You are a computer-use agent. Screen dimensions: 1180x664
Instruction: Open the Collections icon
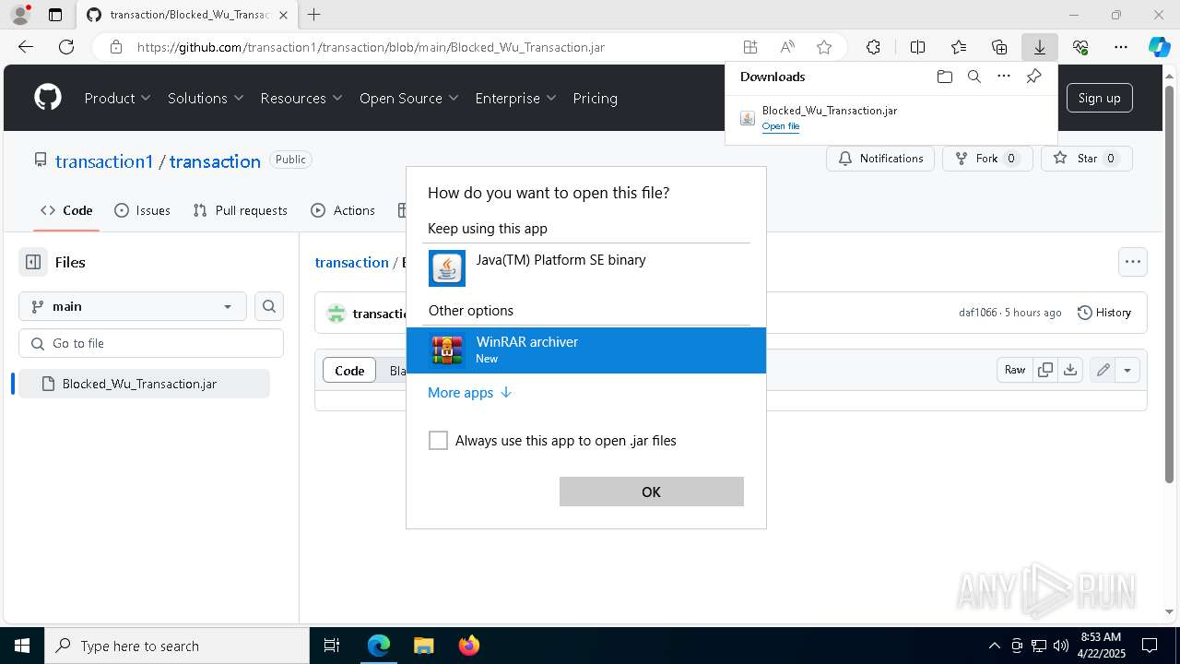tap(999, 47)
